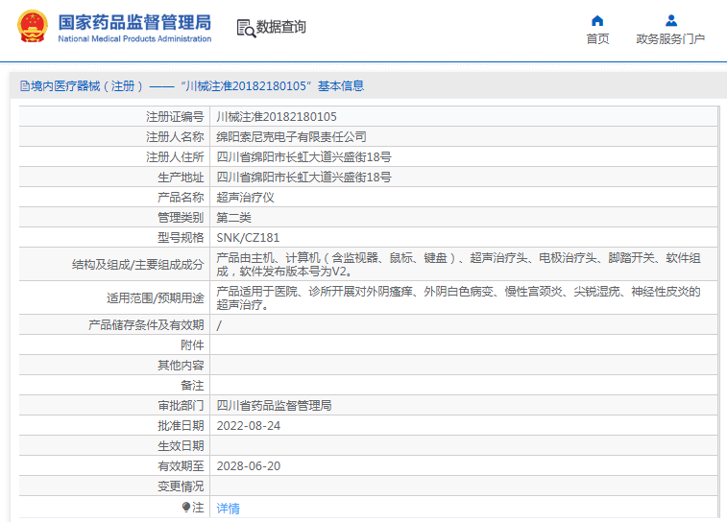
Task: Click the registrant name 绵阳索尼克电子有限责任公司
Action: (x=291, y=137)
